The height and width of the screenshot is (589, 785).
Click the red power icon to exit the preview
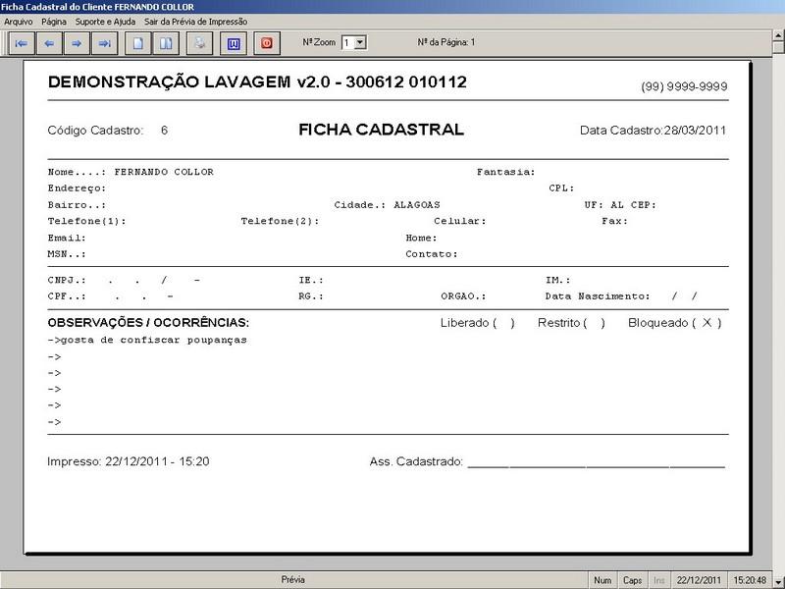click(x=267, y=43)
